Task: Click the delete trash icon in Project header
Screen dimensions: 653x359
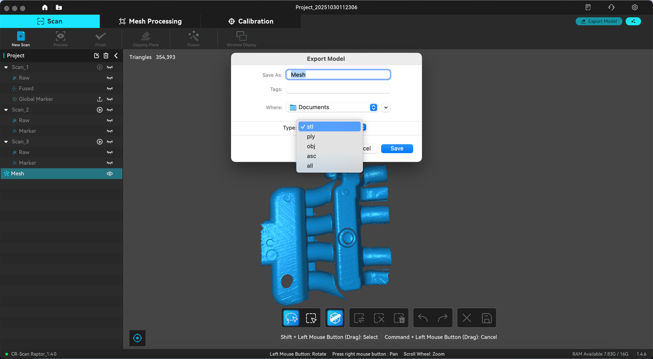Action: pos(106,56)
